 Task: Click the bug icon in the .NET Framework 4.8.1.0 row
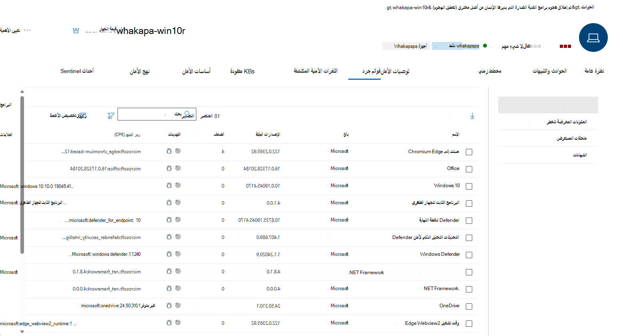coord(169,271)
